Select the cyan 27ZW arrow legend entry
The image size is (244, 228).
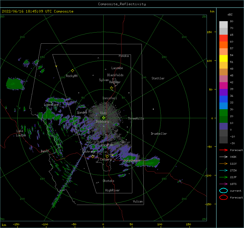tap(223, 171)
